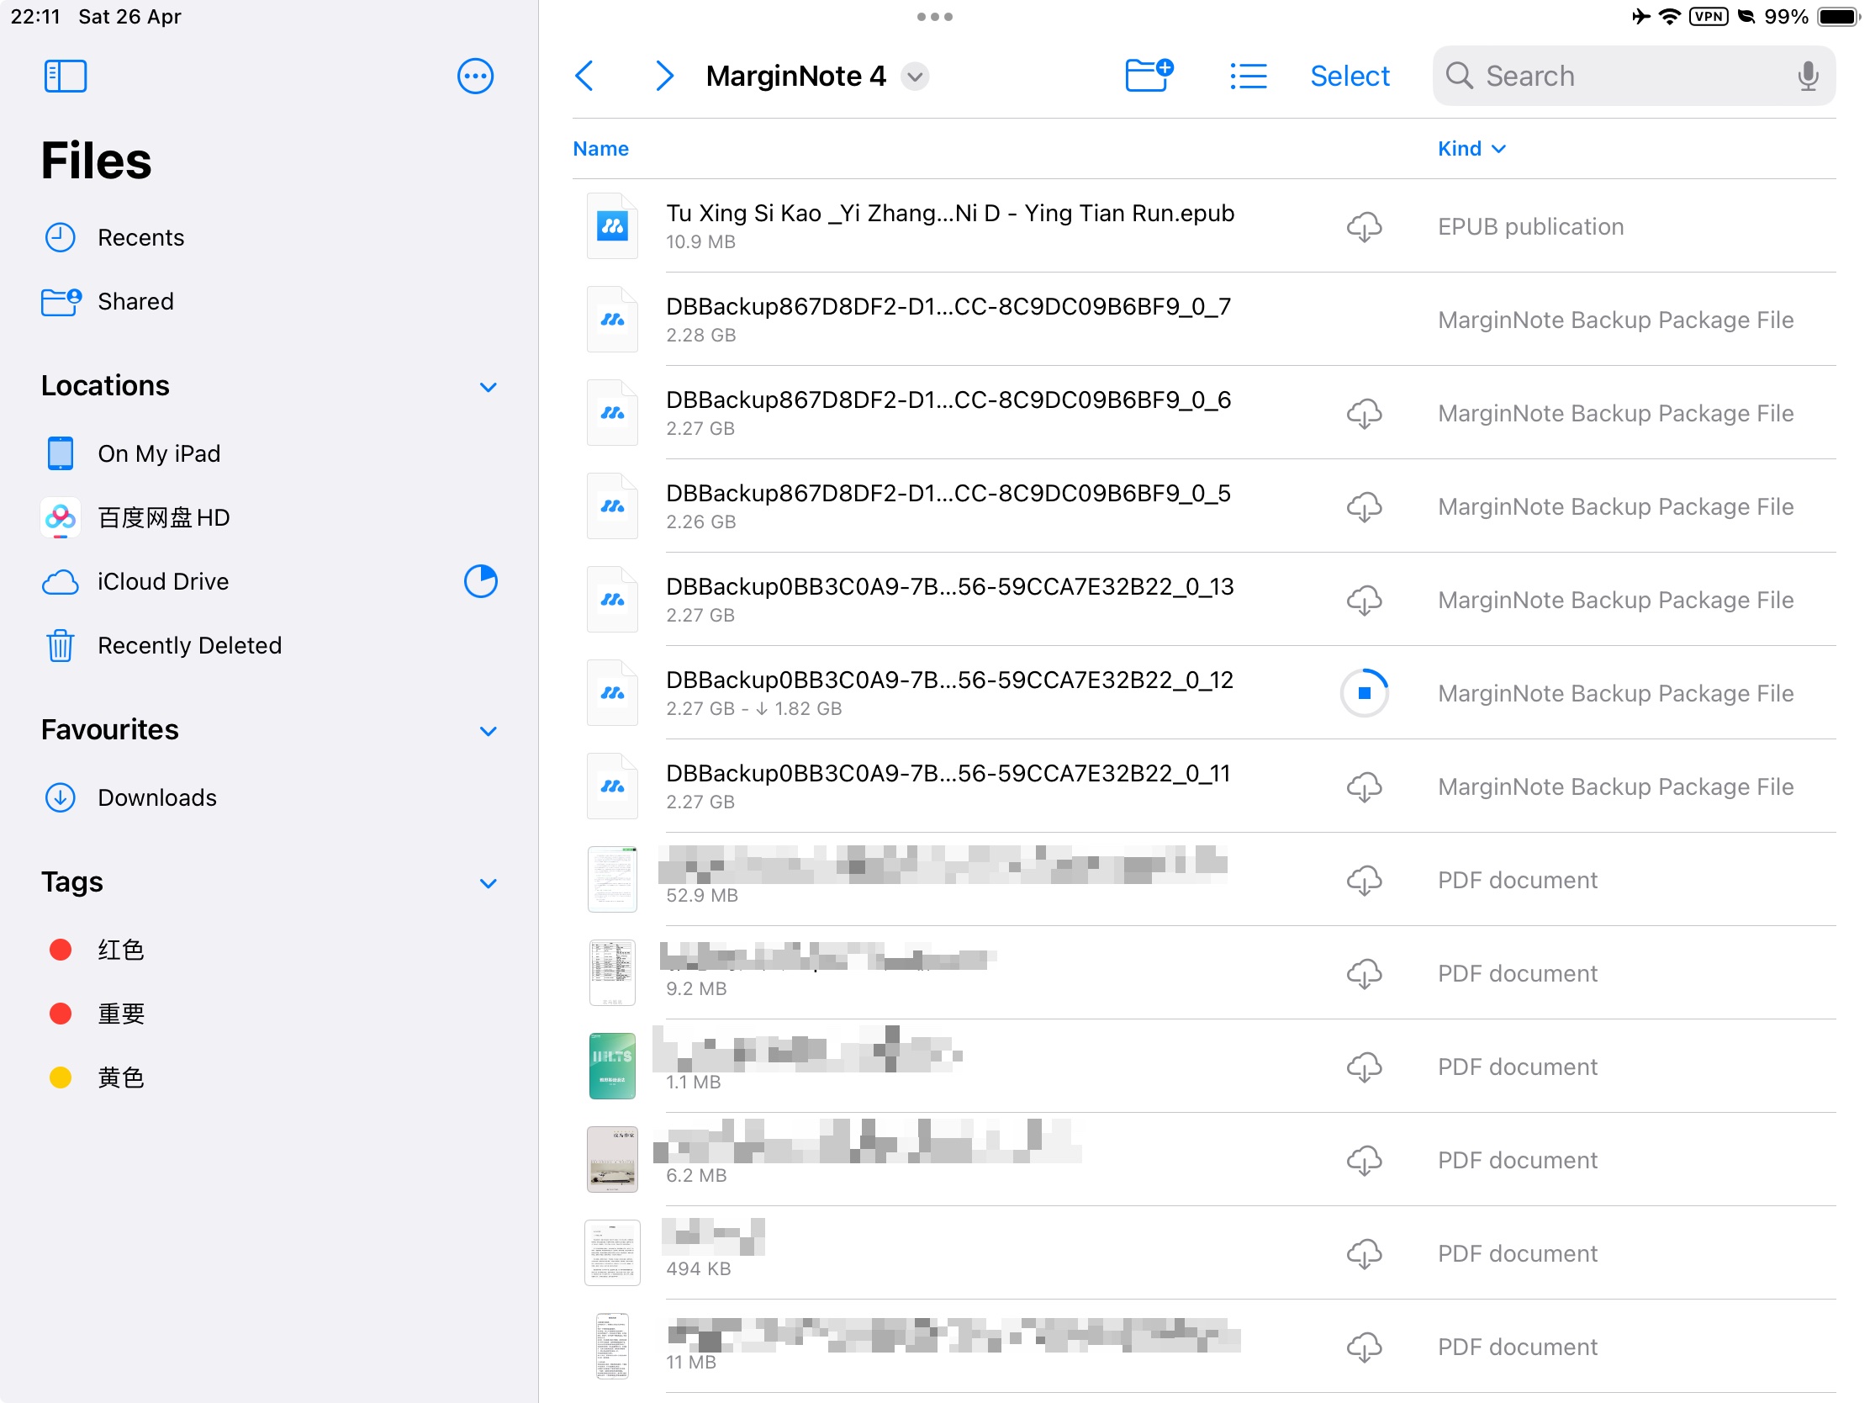The height and width of the screenshot is (1403, 1870).
Task: Tap the Wi-Fi status icon
Action: click(1670, 17)
